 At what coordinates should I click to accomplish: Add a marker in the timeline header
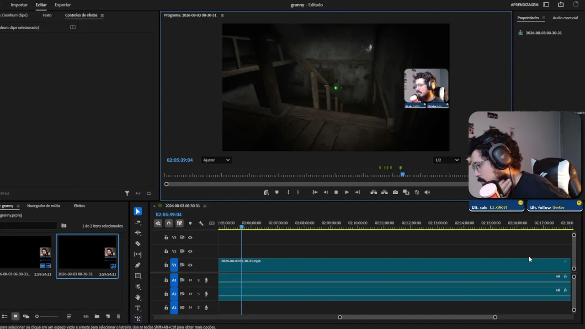tap(190, 223)
